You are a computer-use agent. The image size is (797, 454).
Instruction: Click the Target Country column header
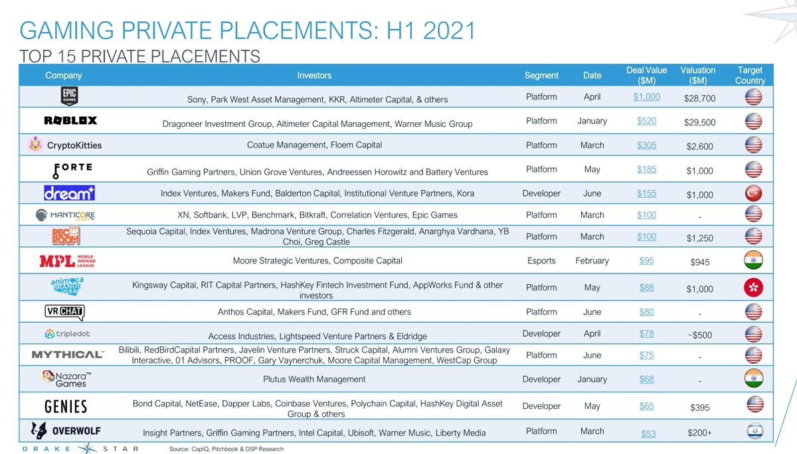click(750, 75)
